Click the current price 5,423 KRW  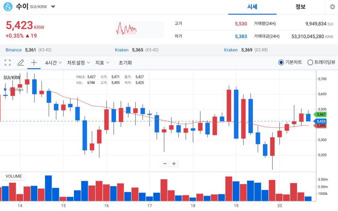(25, 25)
